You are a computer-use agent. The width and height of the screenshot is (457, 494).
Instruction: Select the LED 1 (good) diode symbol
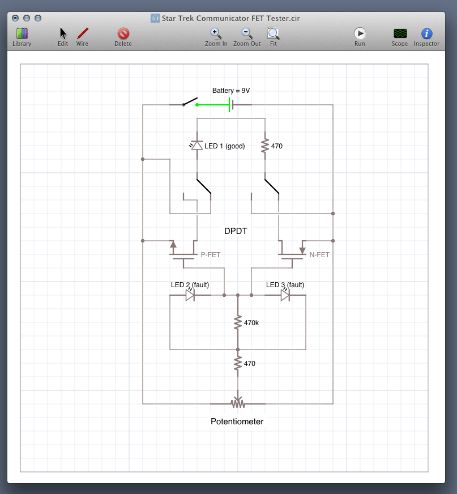coord(197,146)
